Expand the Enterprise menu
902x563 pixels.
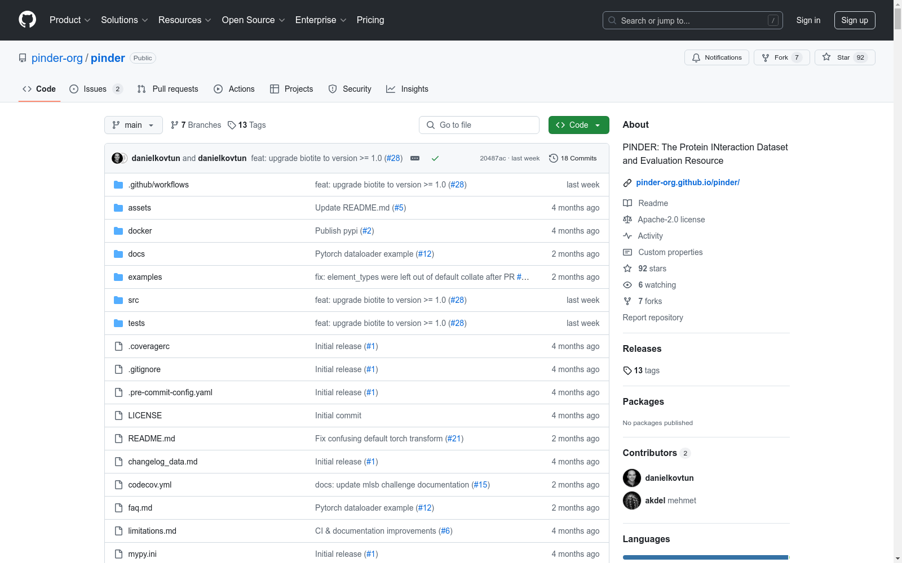click(321, 20)
